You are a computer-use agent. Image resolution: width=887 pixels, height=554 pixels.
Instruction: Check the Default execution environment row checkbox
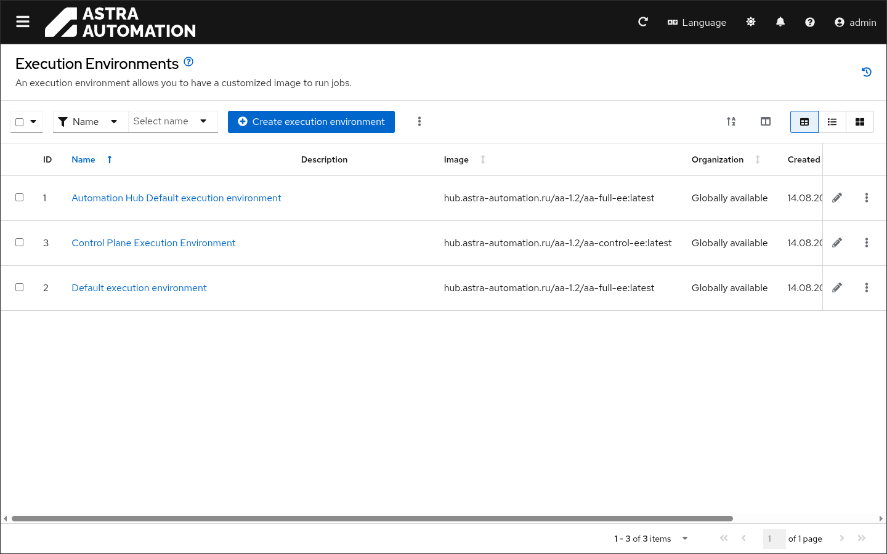(20, 287)
